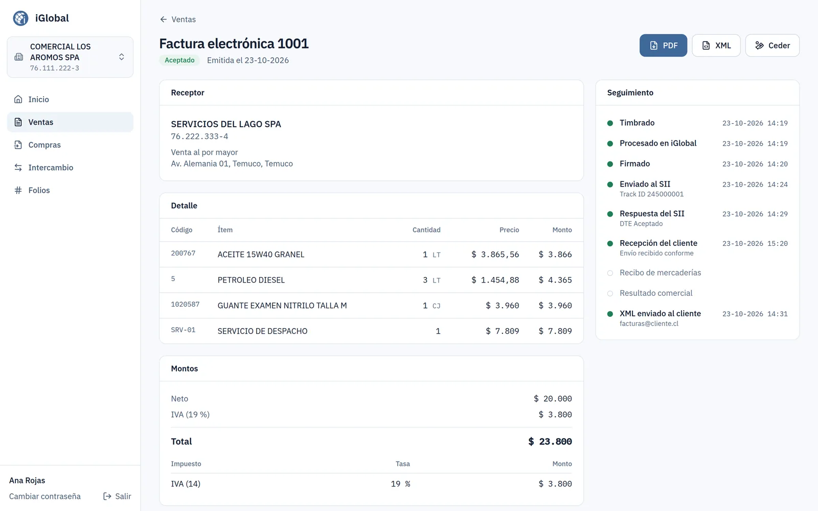The image size is (818, 511).
Task: Select Track ID 245000001 text
Action: pyautogui.click(x=651, y=194)
